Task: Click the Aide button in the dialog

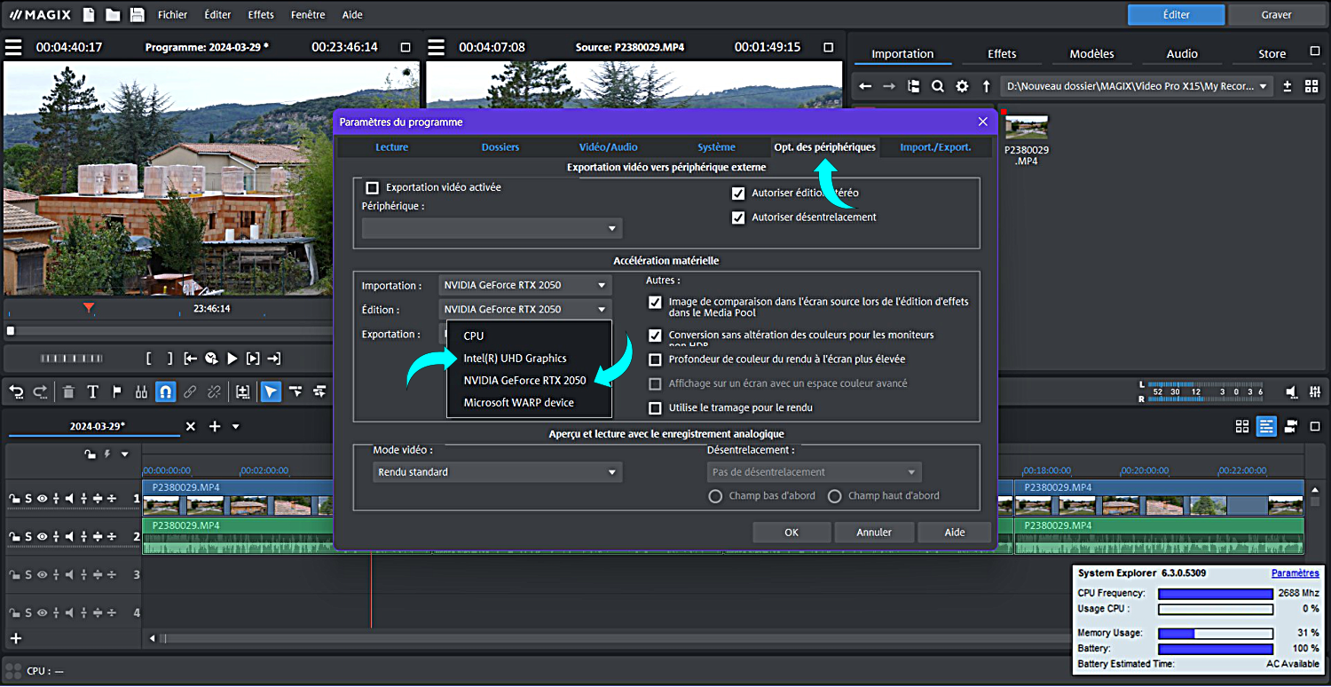Action: tap(955, 533)
